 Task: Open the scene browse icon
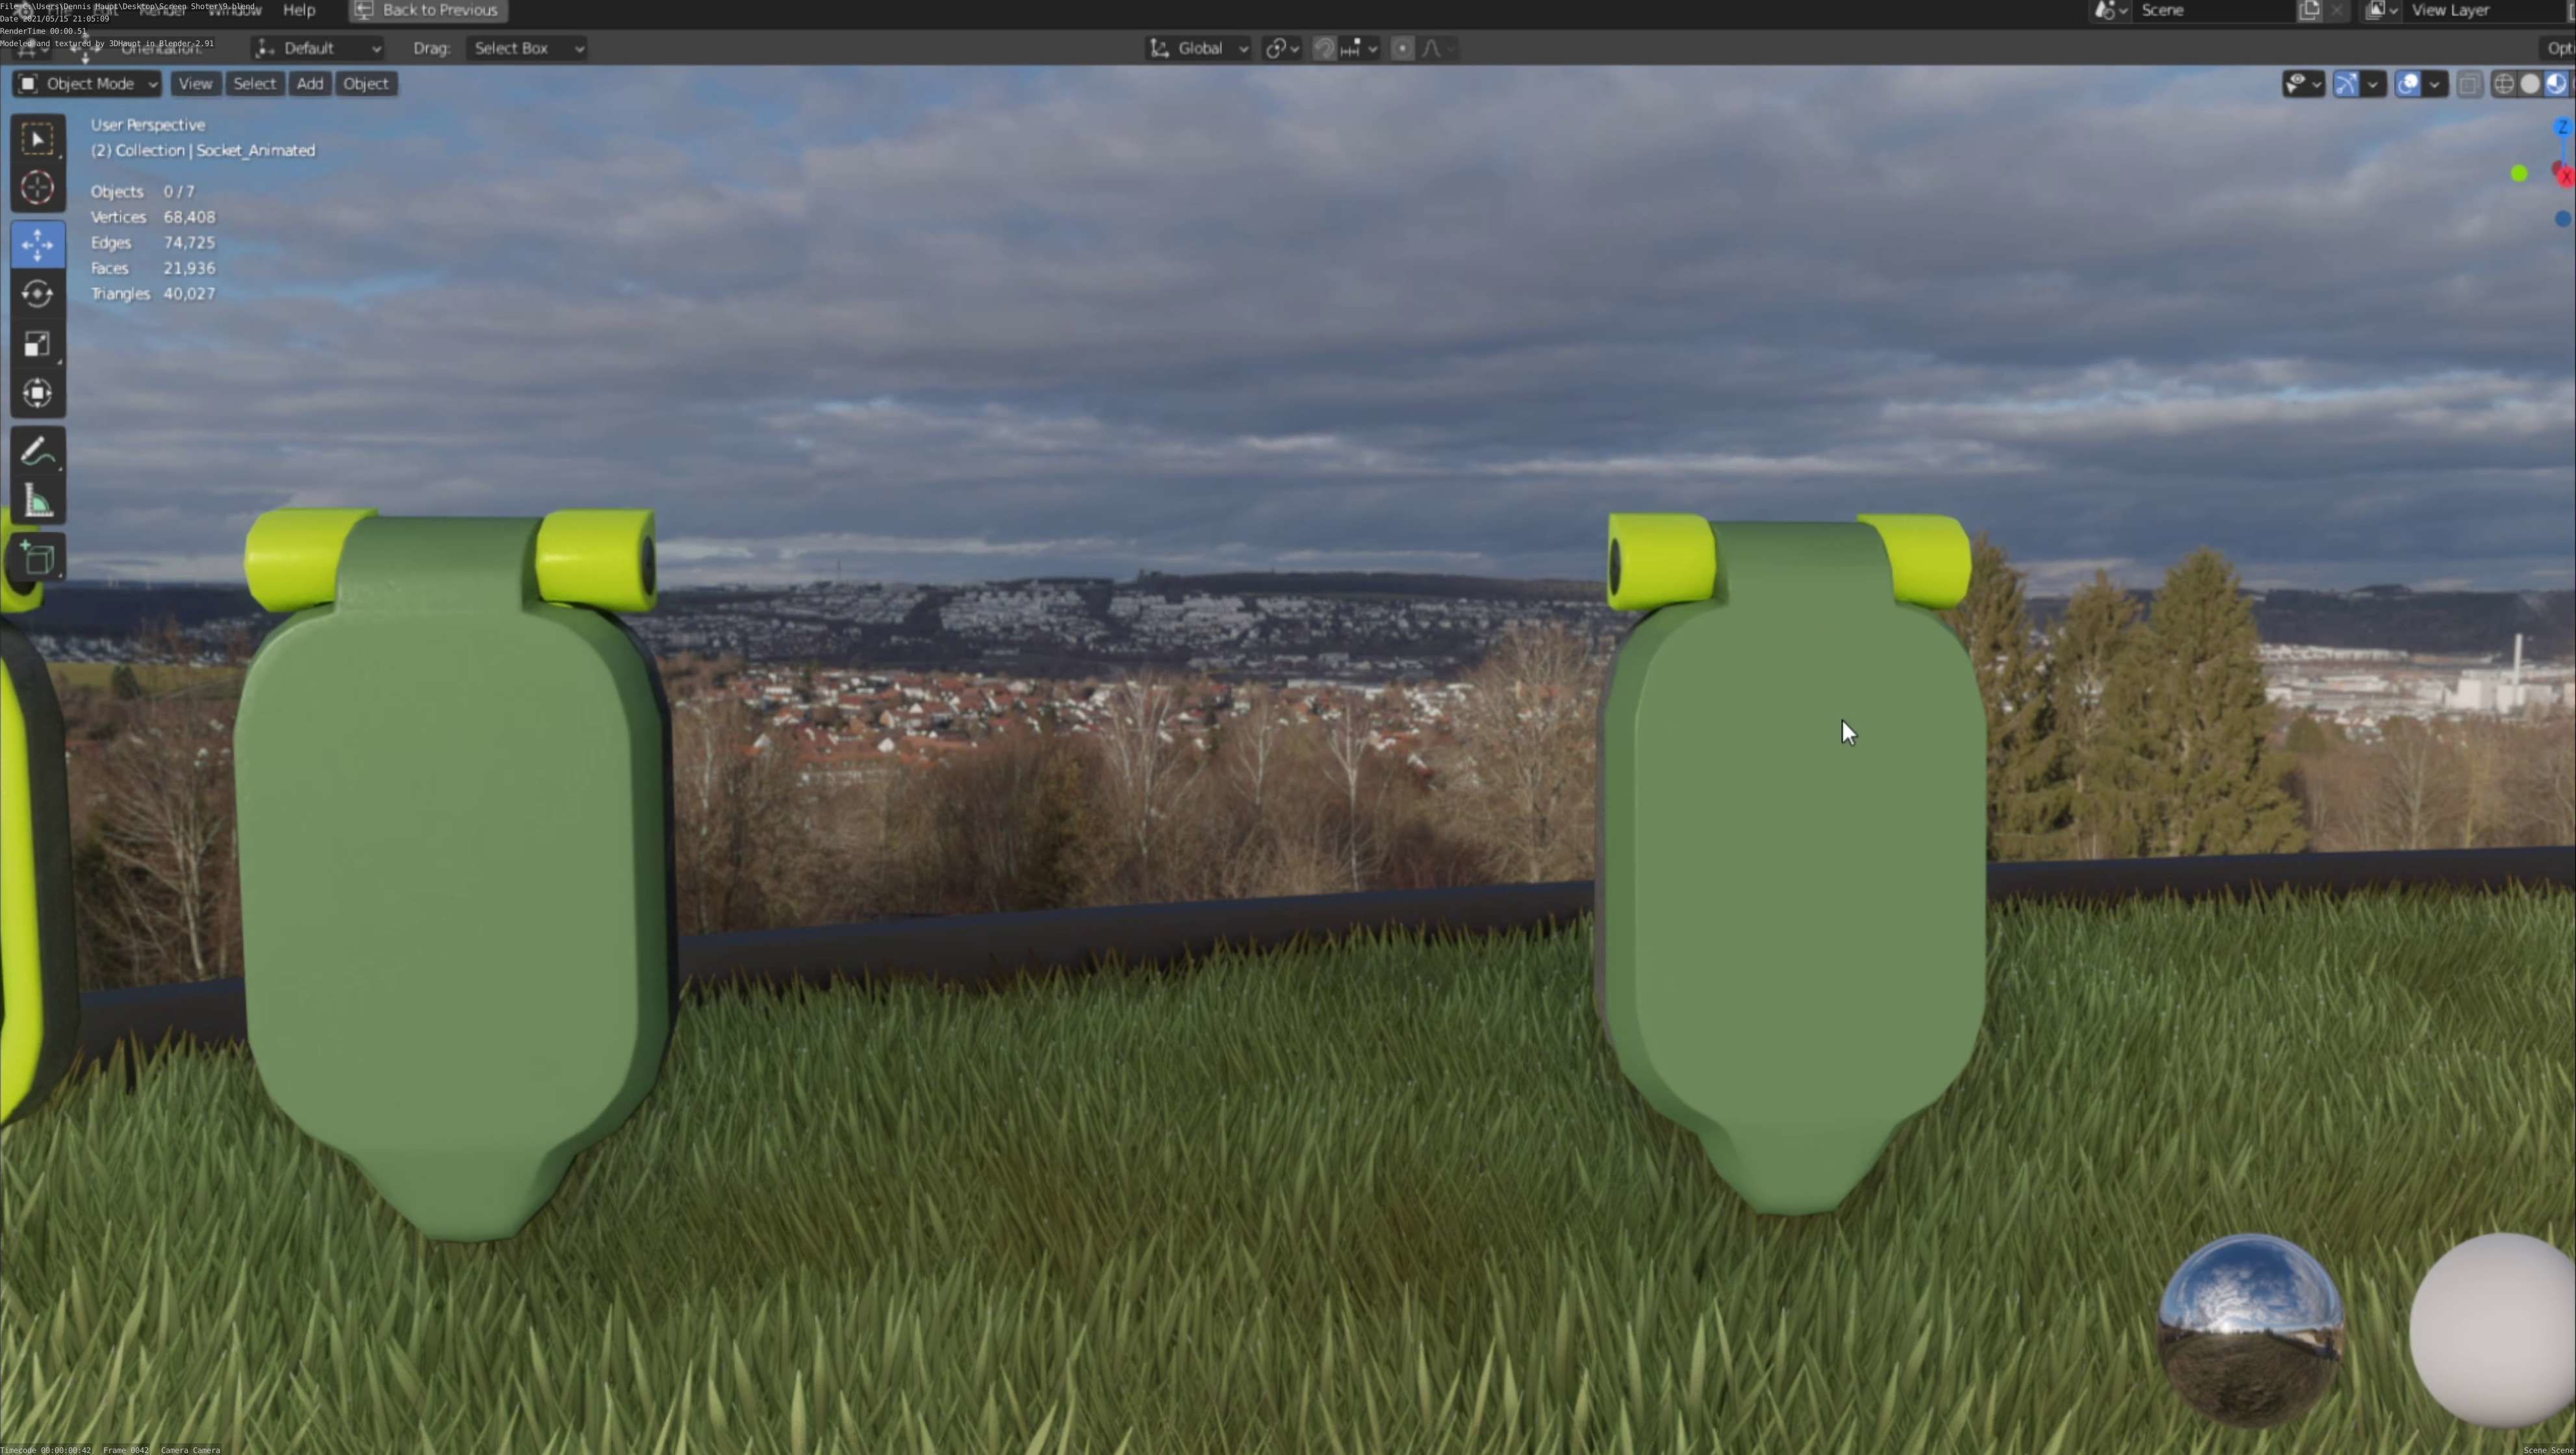[2110, 10]
